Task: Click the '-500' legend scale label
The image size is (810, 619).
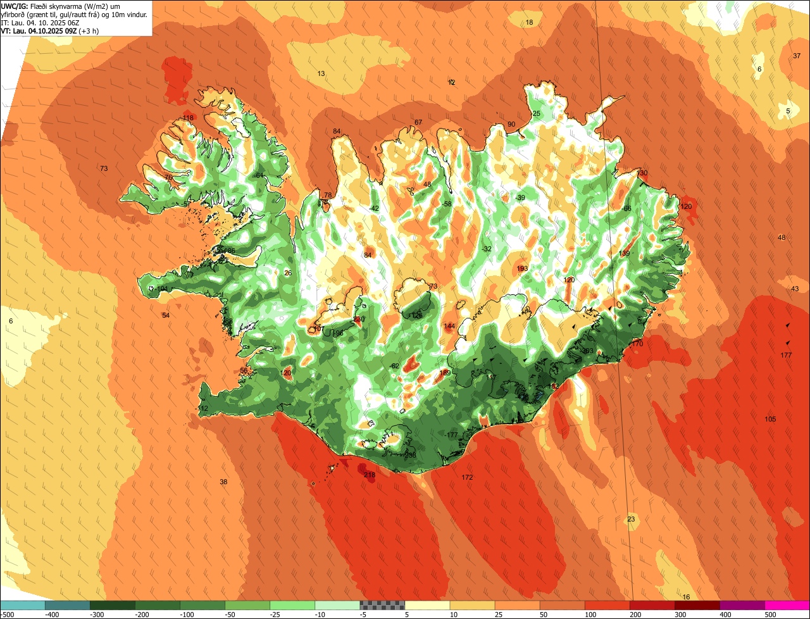Action: (7, 615)
